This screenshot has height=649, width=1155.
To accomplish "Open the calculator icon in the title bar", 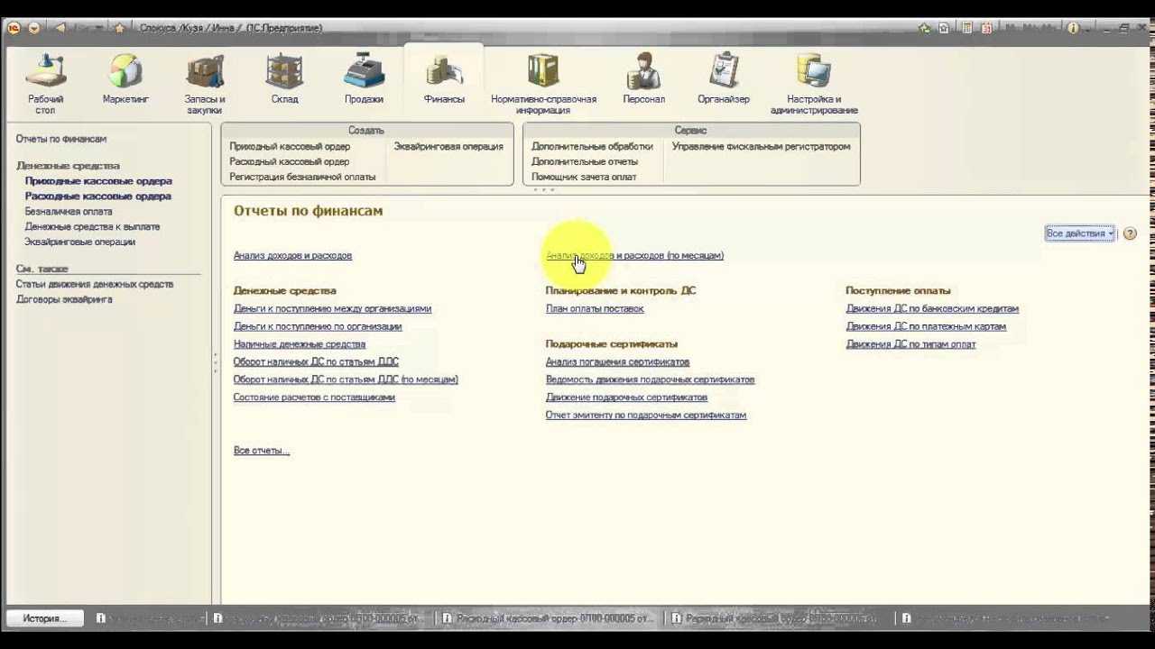I will click(966, 28).
